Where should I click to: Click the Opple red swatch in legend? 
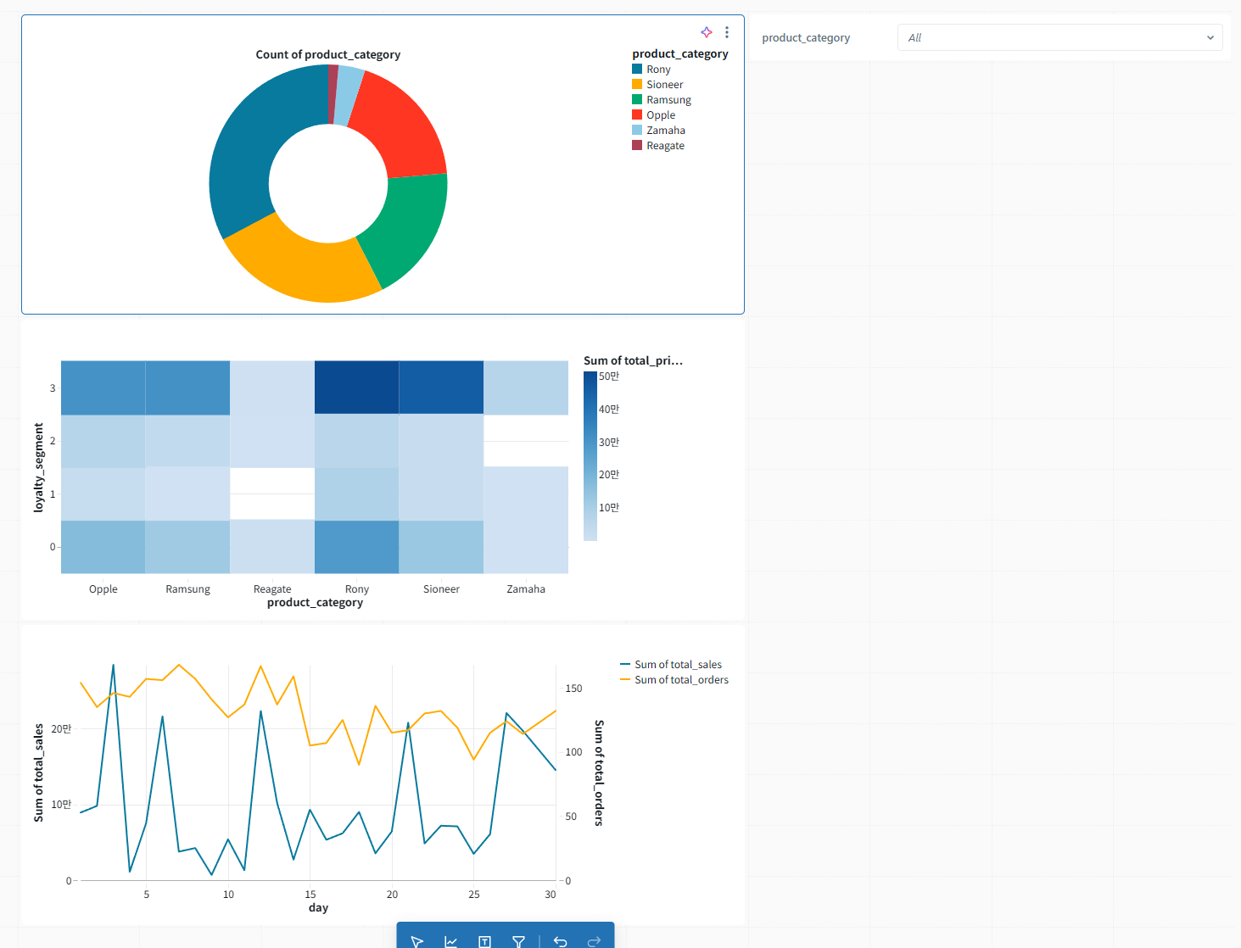coord(637,114)
